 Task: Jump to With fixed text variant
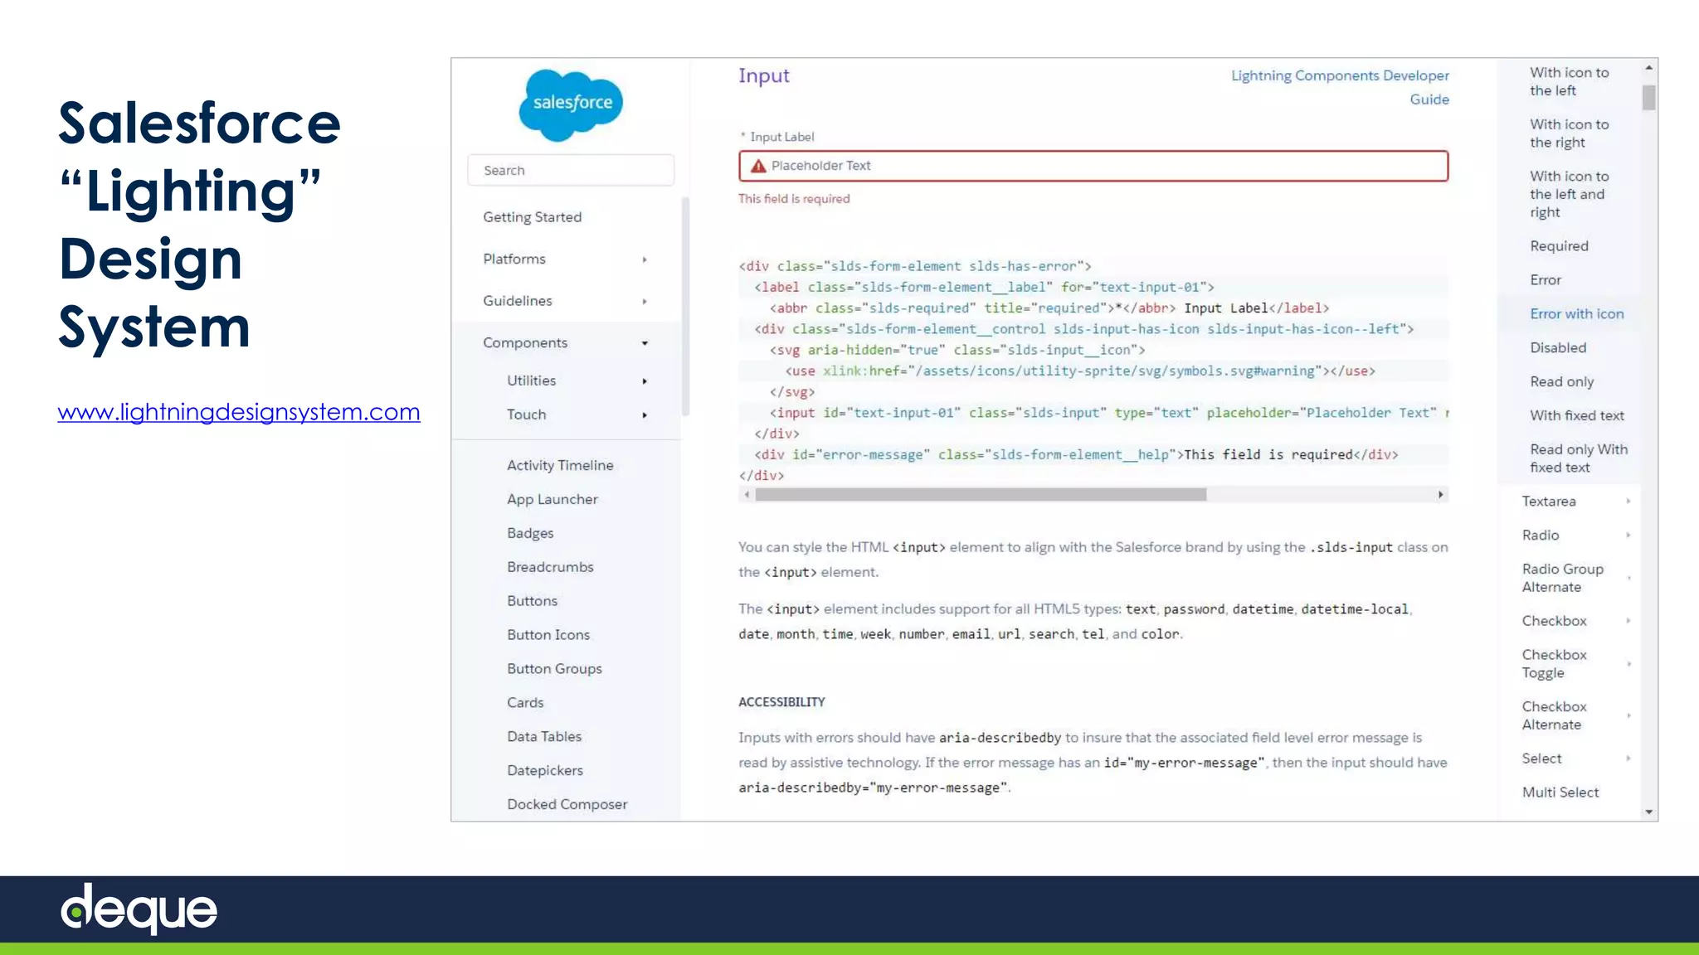[1576, 415]
